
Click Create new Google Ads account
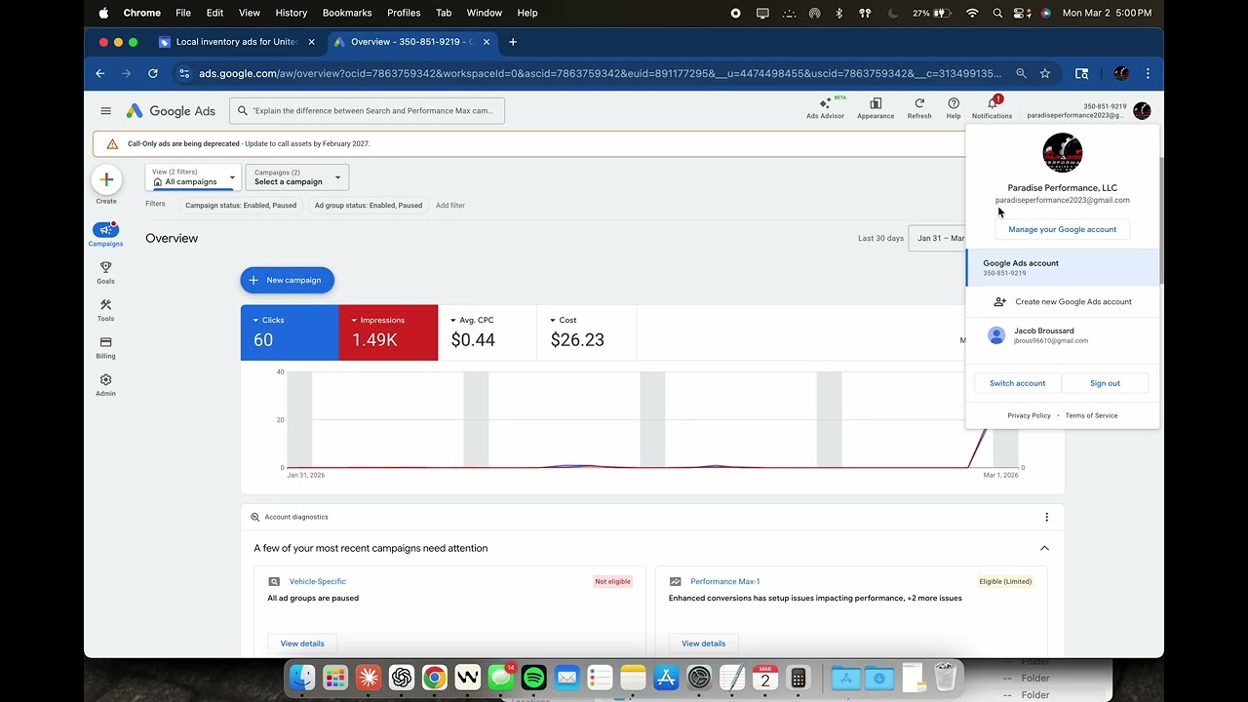(x=1063, y=302)
